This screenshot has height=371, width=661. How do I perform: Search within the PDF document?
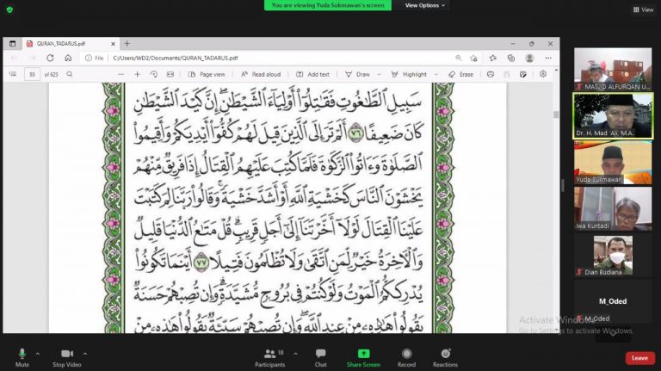tap(70, 74)
